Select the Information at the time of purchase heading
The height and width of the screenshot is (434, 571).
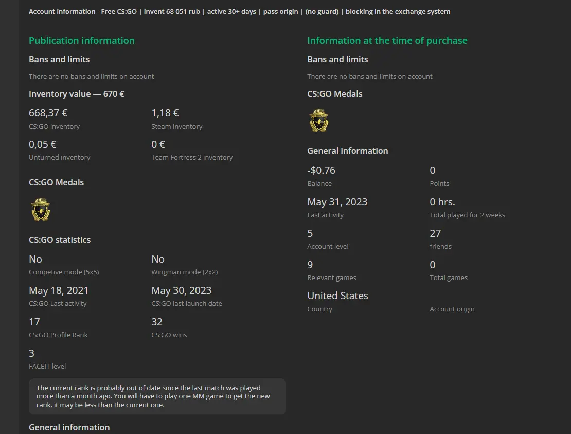click(x=387, y=41)
